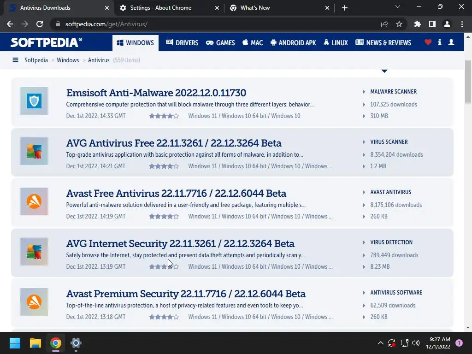
Task: Open the NEWS & REVIEWS section
Action: coord(383,43)
